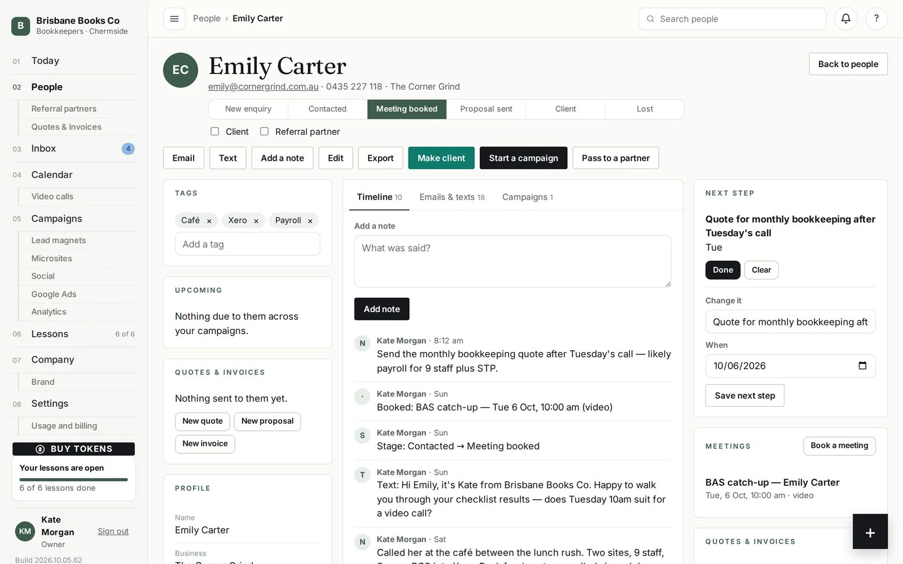Click emily@cornergrind.com.au email link
This screenshot has height=564, width=903.
point(263,86)
